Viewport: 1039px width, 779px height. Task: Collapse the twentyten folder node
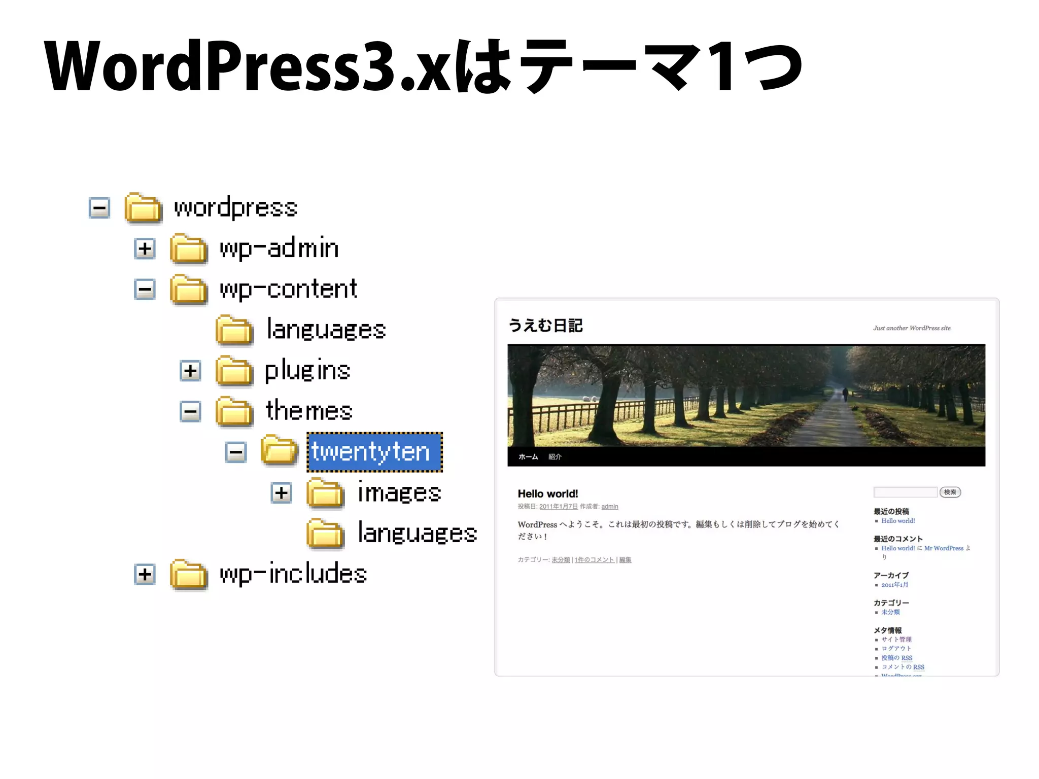click(x=236, y=452)
